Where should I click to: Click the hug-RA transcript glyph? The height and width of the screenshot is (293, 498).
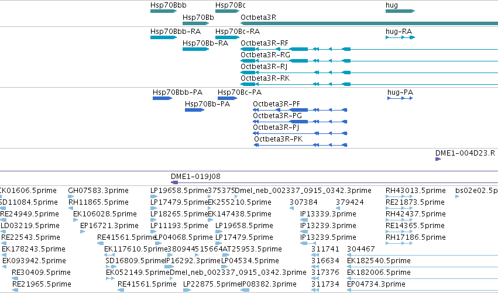[x=400, y=37]
